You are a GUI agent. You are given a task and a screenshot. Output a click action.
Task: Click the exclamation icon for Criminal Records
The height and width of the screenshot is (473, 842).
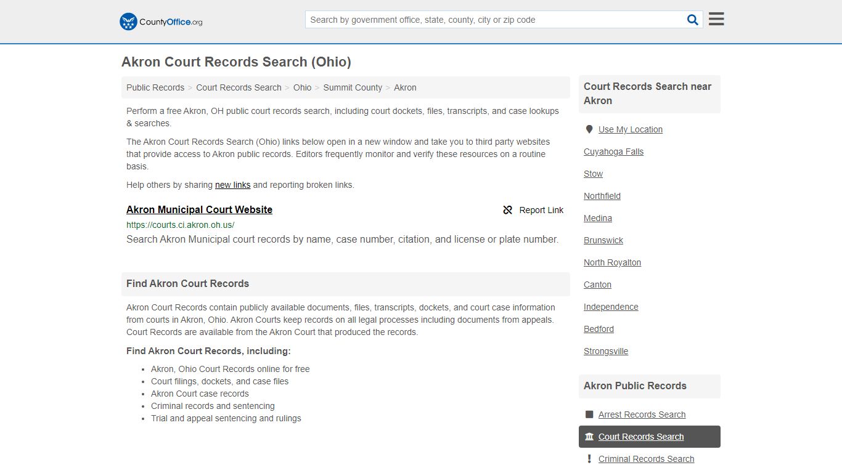pyautogui.click(x=589, y=459)
